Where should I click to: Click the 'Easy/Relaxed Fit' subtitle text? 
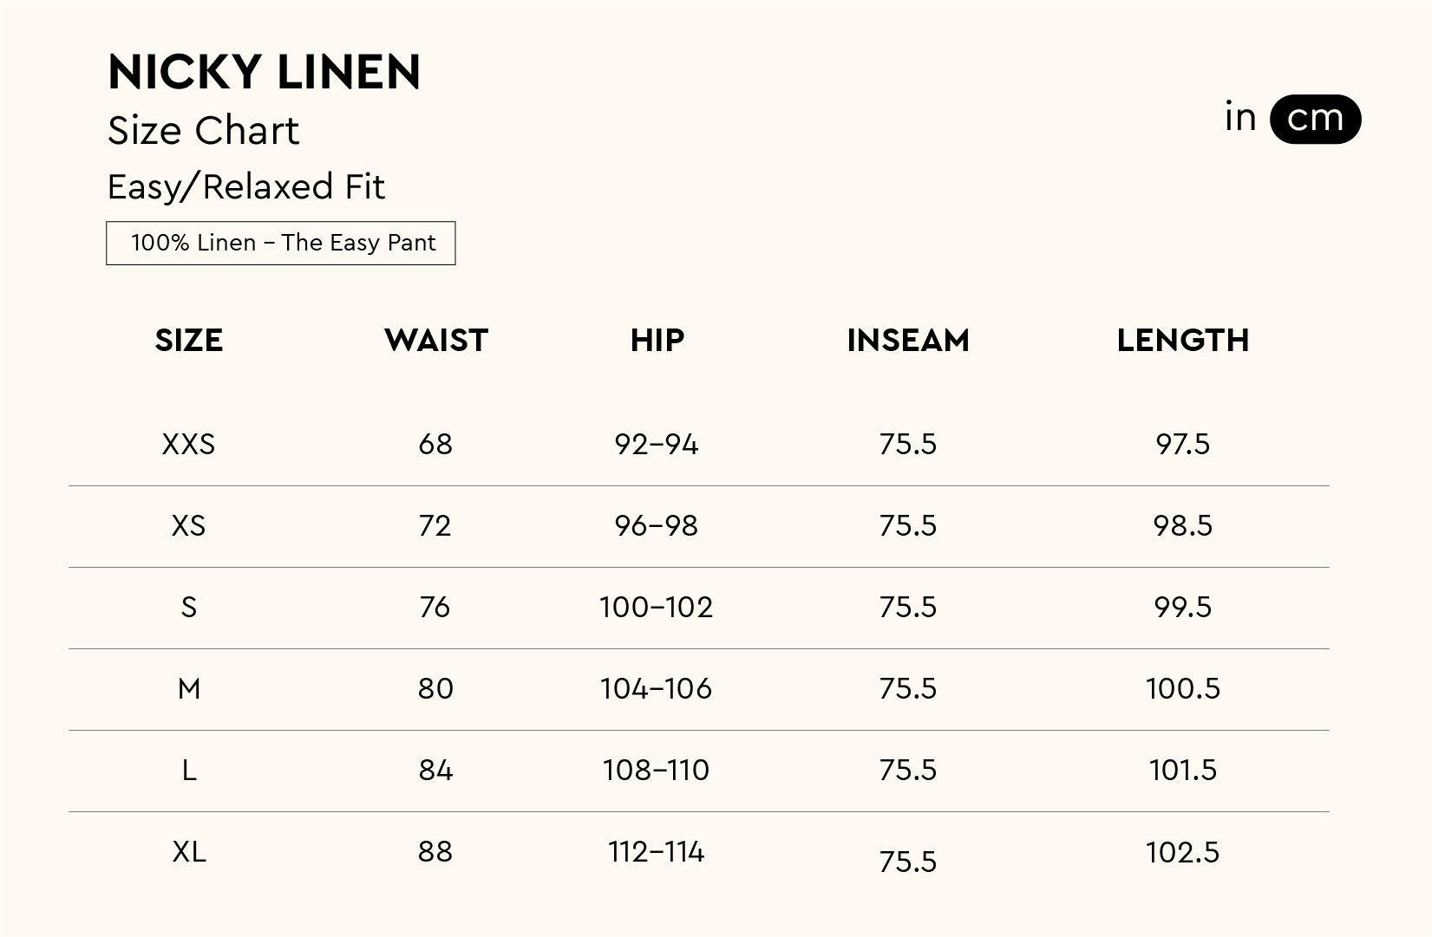245,186
